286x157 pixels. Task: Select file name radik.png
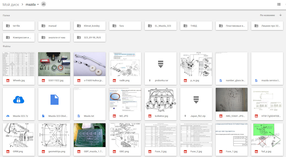pos(125,80)
